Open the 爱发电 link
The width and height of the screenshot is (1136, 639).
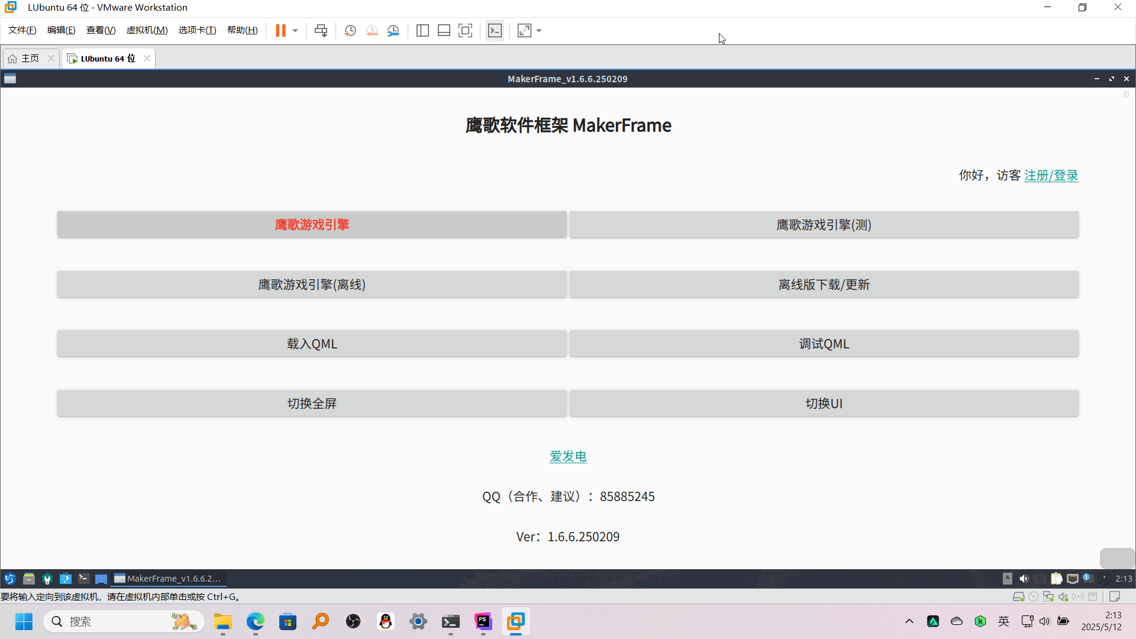568,456
